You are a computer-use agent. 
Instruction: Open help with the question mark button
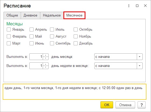[x=142, y=105]
